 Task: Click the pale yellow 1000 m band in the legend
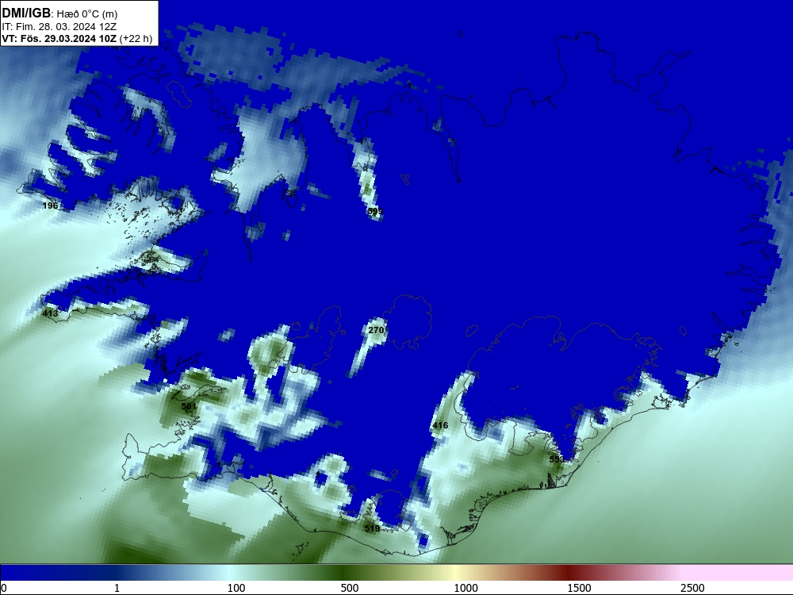(x=457, y=573)
